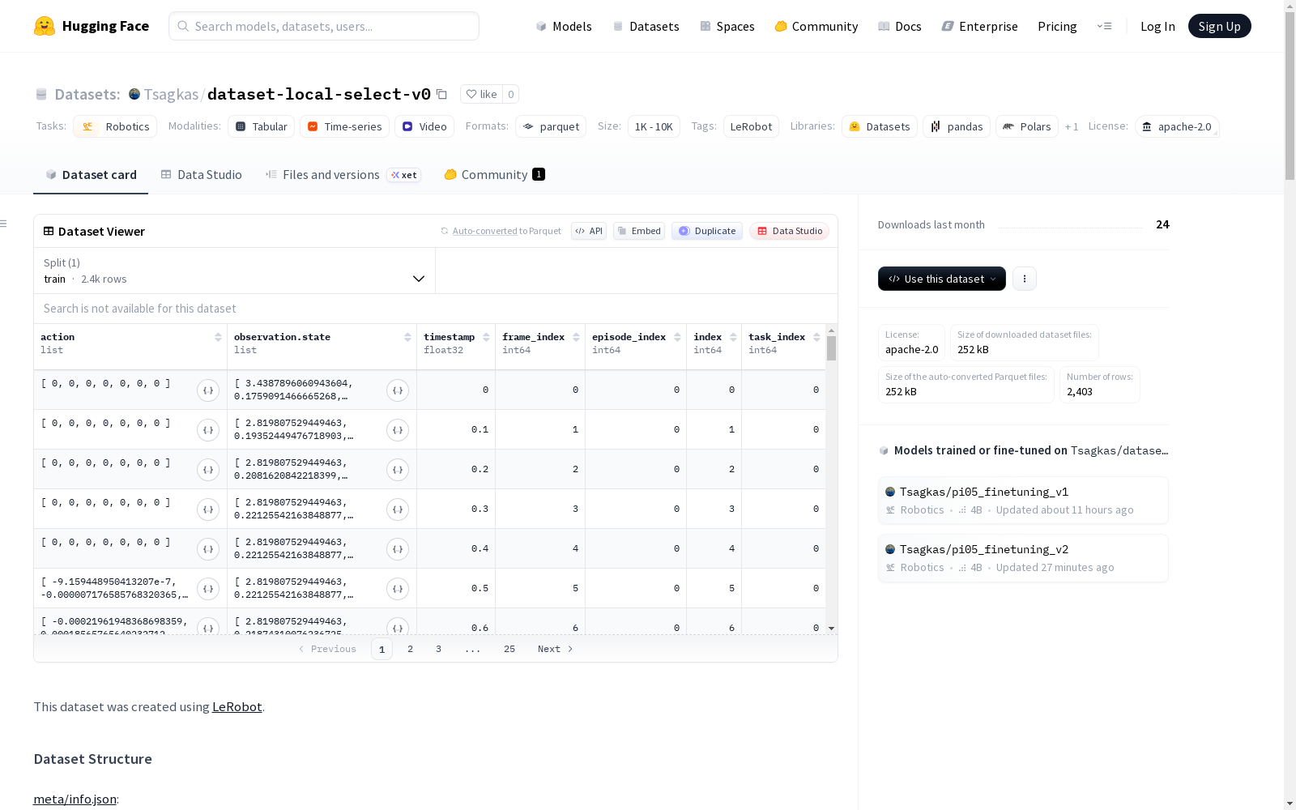The width and height of the screenshot is (1296, 810).
Task: Expand observation.state JSON in timestamp 0.2 row
Action: click(x=398, y=470)
